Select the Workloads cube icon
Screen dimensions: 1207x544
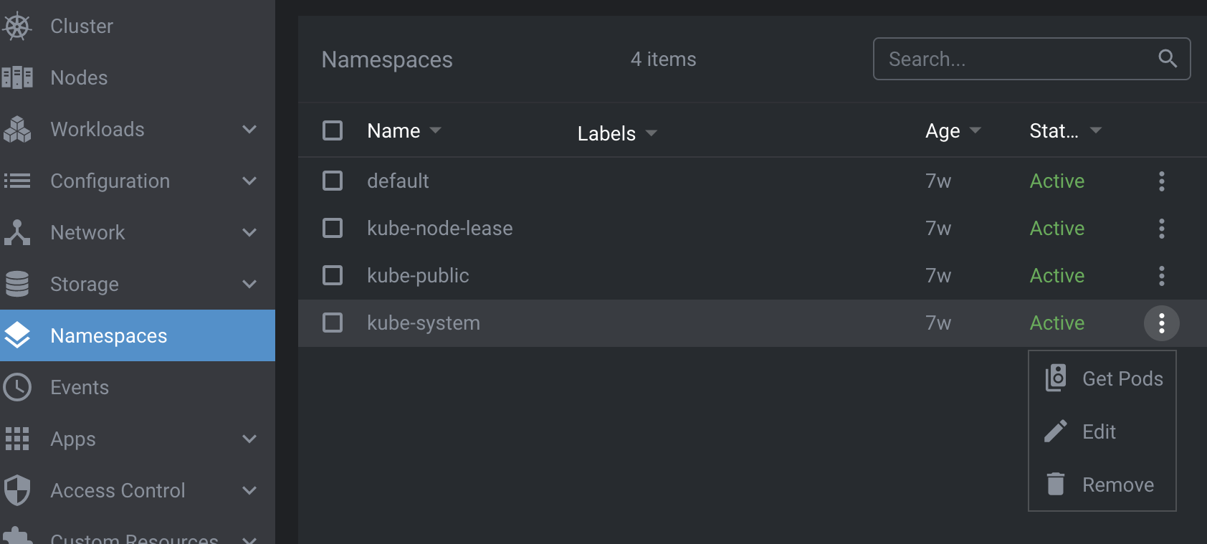tap(19, 129)
